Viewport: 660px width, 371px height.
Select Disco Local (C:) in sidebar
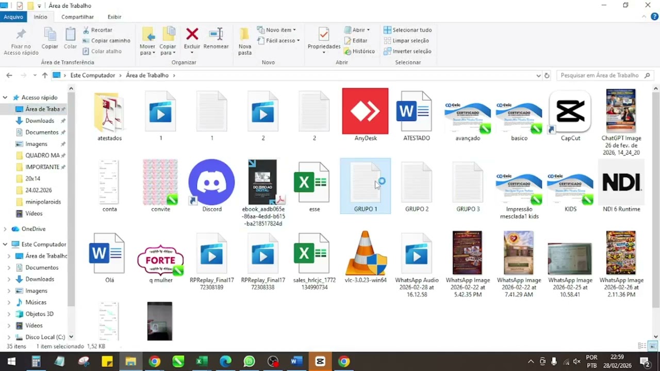pos(45,337)
